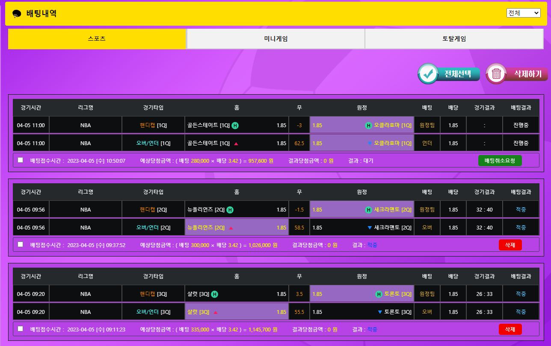551x346 pixels.
Task: Open the 토탈게임 tab
Action: tap(454, 39)
